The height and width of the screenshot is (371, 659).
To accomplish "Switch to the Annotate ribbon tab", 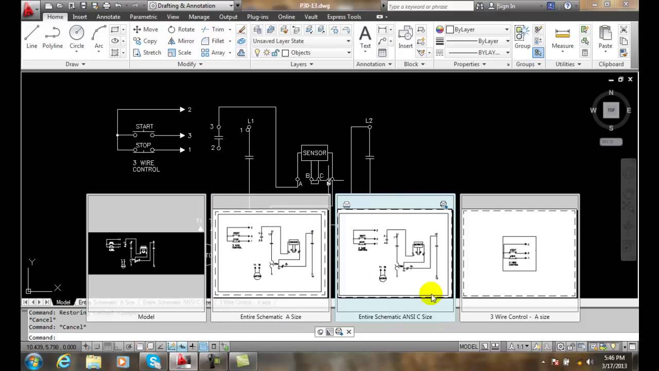I will (108, 16).
